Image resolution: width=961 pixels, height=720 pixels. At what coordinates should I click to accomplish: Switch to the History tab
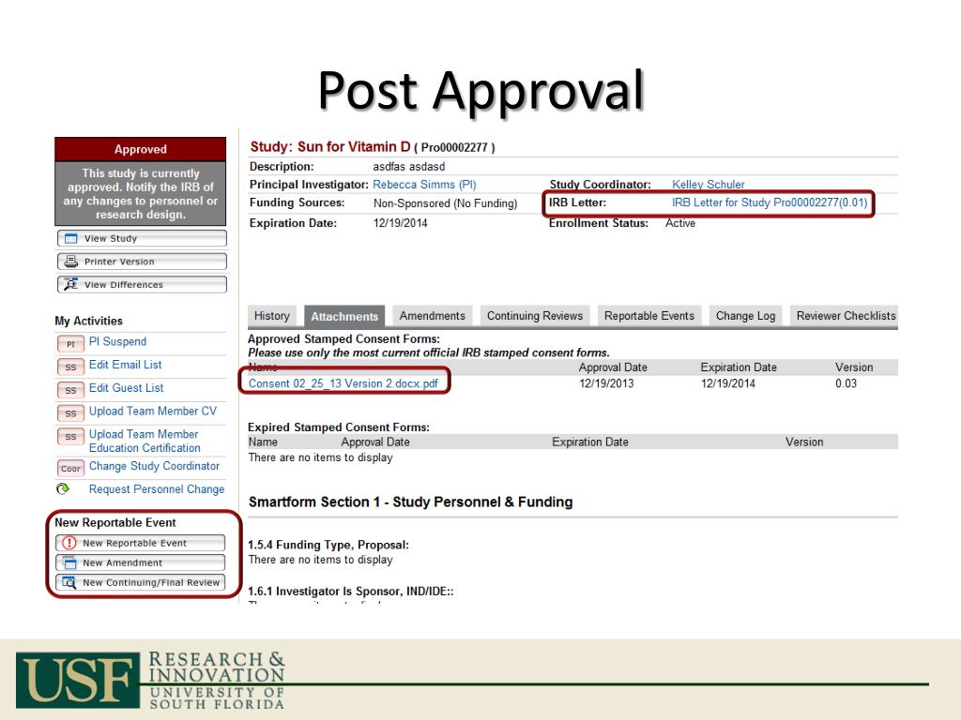[x=272, y=316]
